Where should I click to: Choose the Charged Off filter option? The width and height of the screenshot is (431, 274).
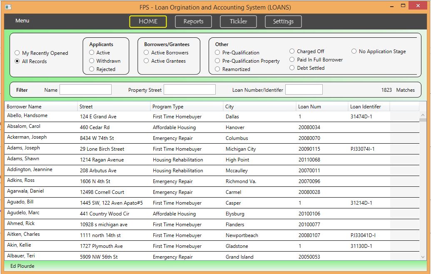292,51
